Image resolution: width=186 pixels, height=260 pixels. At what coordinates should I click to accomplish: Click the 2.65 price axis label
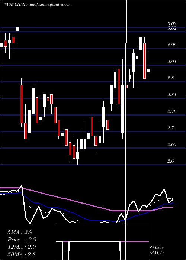172,144
